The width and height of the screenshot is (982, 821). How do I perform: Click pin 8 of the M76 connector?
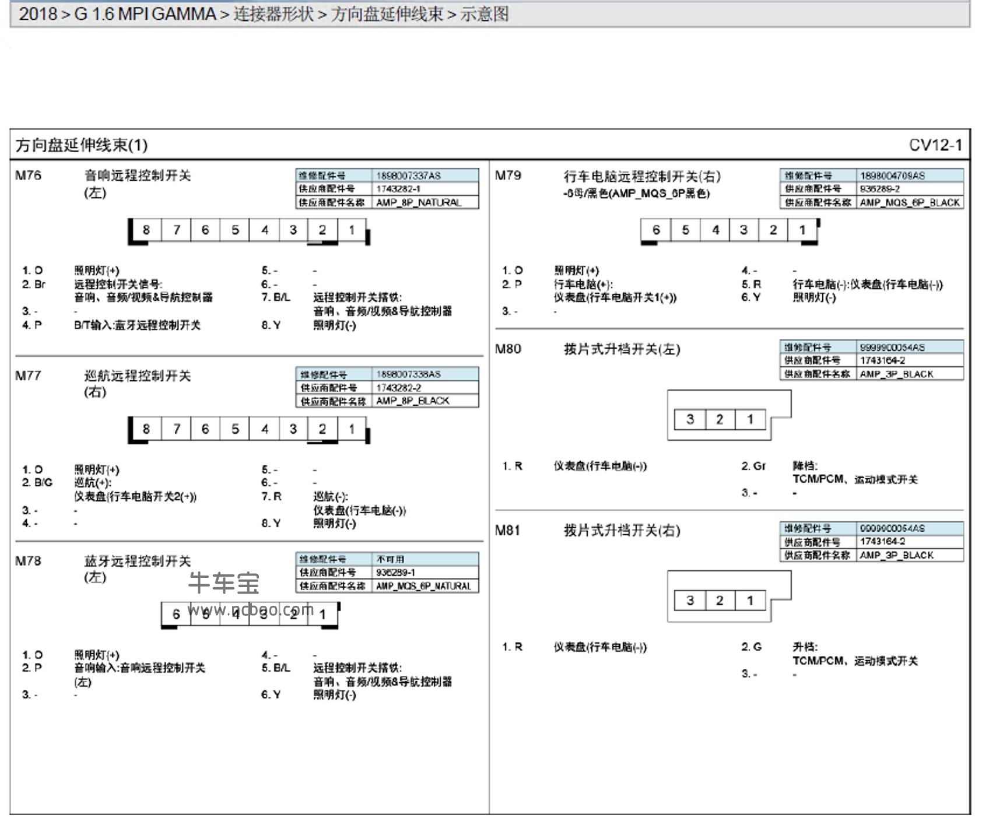coord(146,230)
